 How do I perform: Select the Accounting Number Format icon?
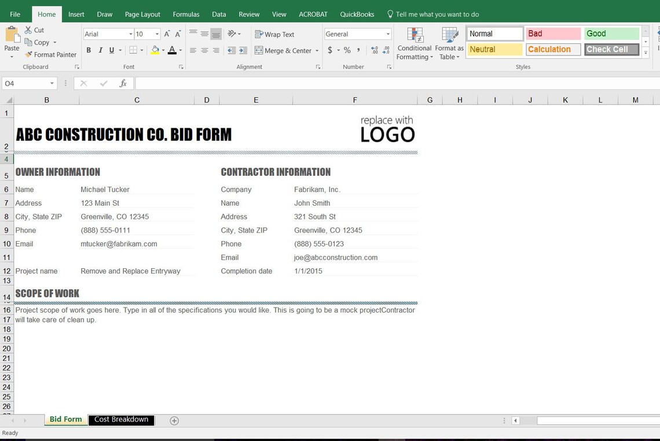[x=331, y=50]
